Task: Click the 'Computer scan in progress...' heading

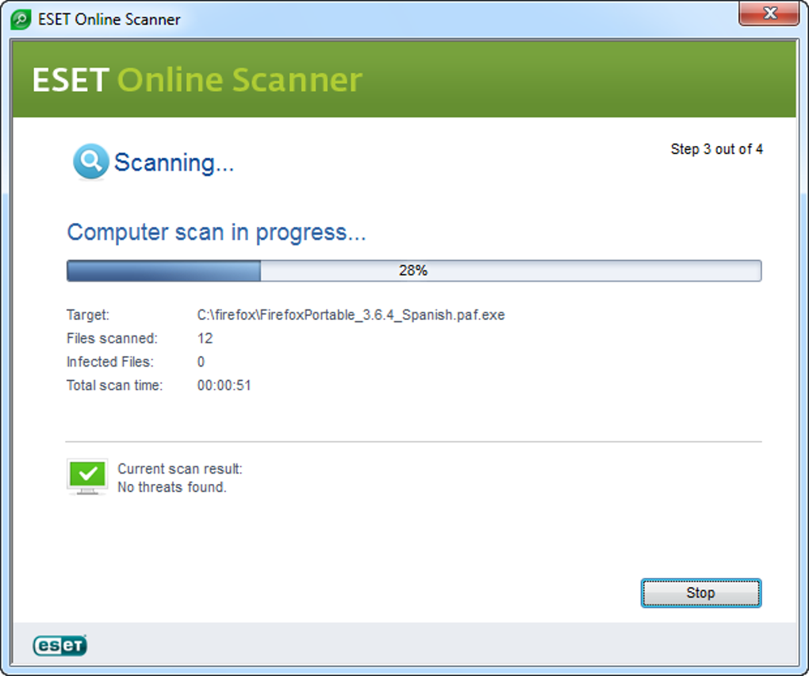Action: (217, 232)
